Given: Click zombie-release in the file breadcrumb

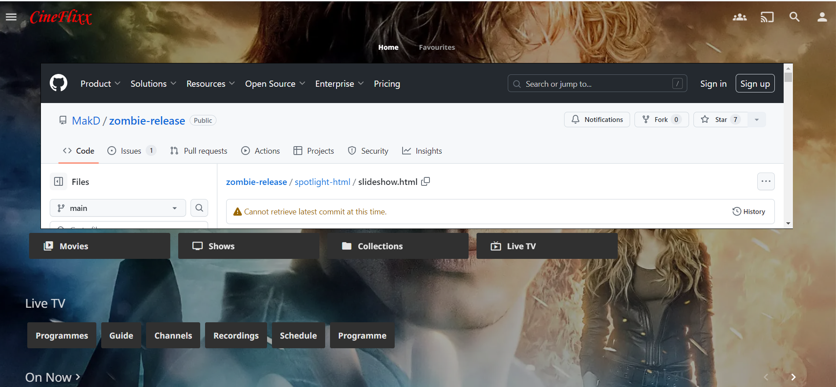Looking at the screenshot, I should pyautogui.click(x=257, y=182).
